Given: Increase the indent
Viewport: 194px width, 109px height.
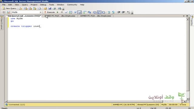Looking at the screenshot, I should click(x=123, y=12).
